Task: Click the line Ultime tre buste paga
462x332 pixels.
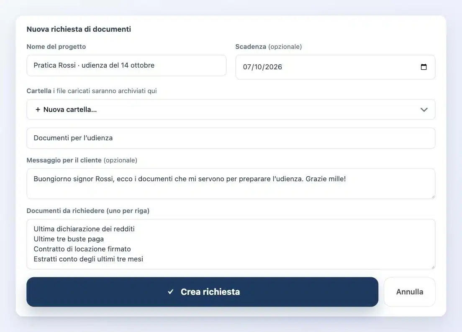Action: 69,239
